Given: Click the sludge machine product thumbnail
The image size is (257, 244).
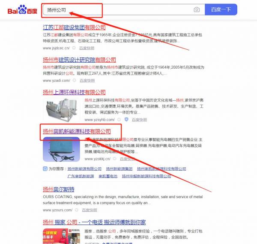Looking at the screenshot, I should click(61, 110).
